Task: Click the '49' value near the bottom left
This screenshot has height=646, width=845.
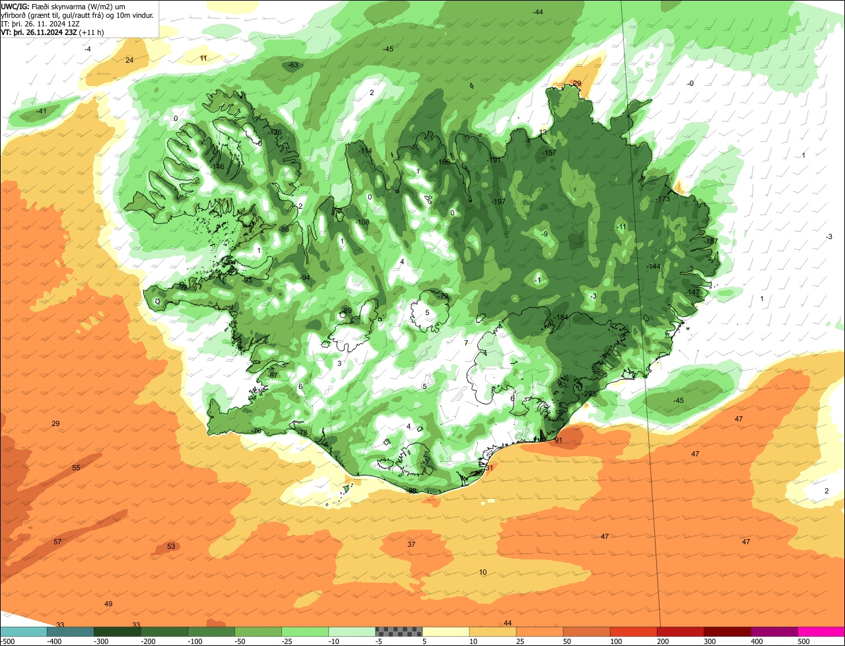Action: pyautogui.click(x=108, y=604)
